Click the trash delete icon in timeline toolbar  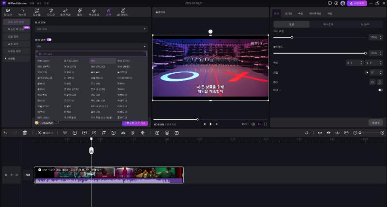pos(25,132)
